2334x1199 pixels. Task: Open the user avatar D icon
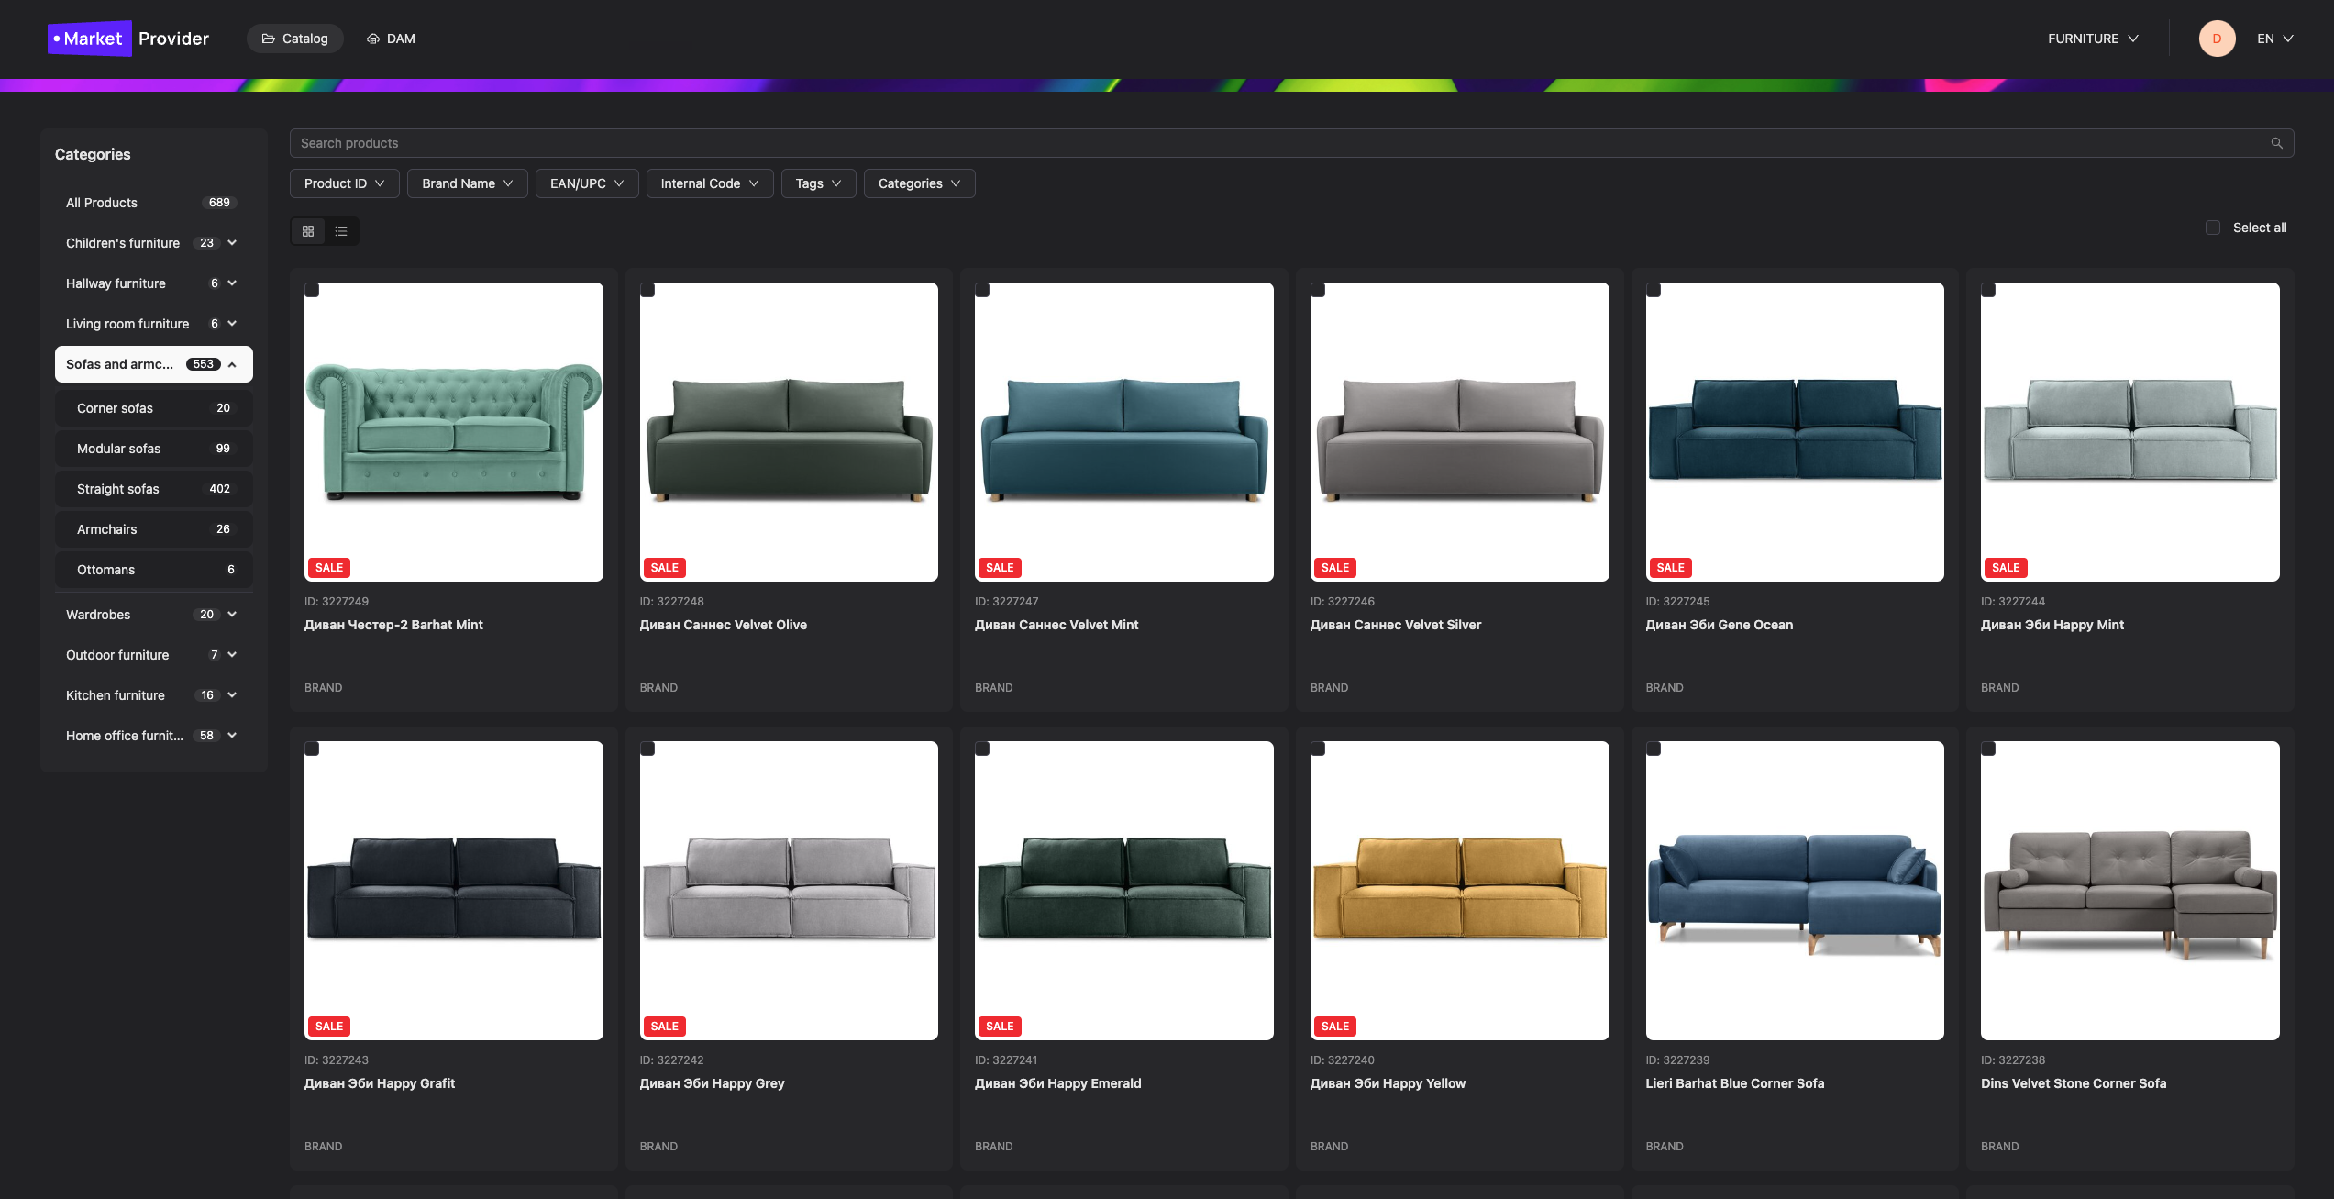click(x=2217, y=39)
